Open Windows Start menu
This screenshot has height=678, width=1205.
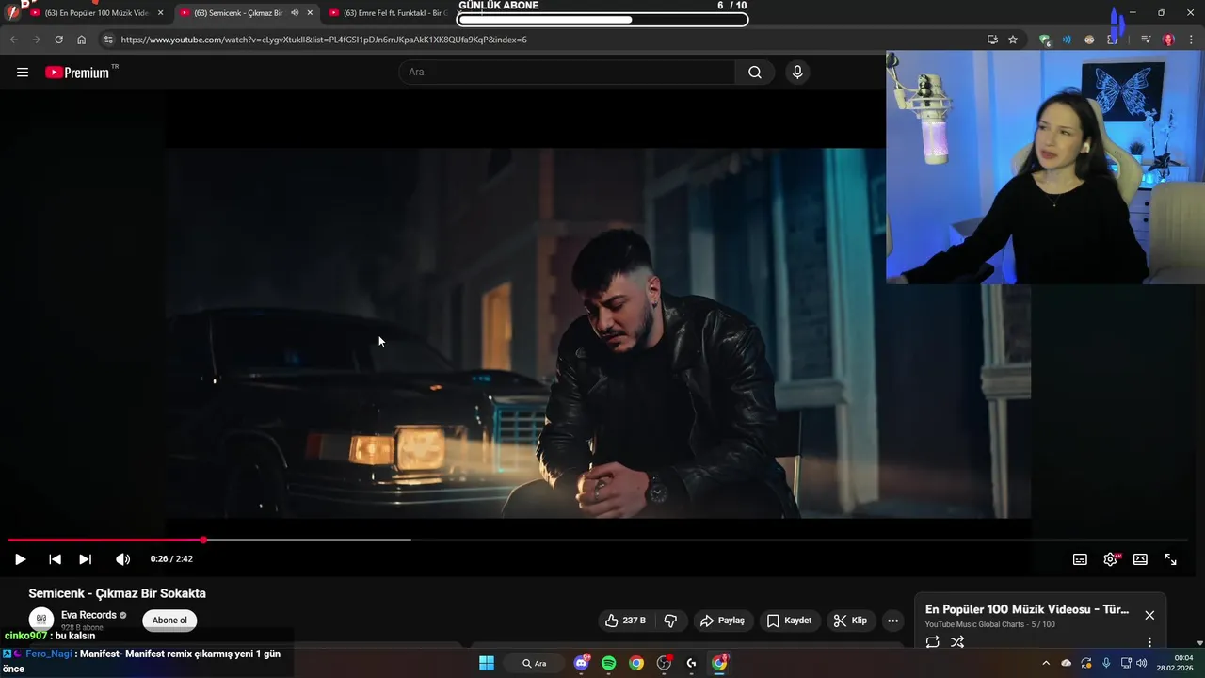pos(487,663)
